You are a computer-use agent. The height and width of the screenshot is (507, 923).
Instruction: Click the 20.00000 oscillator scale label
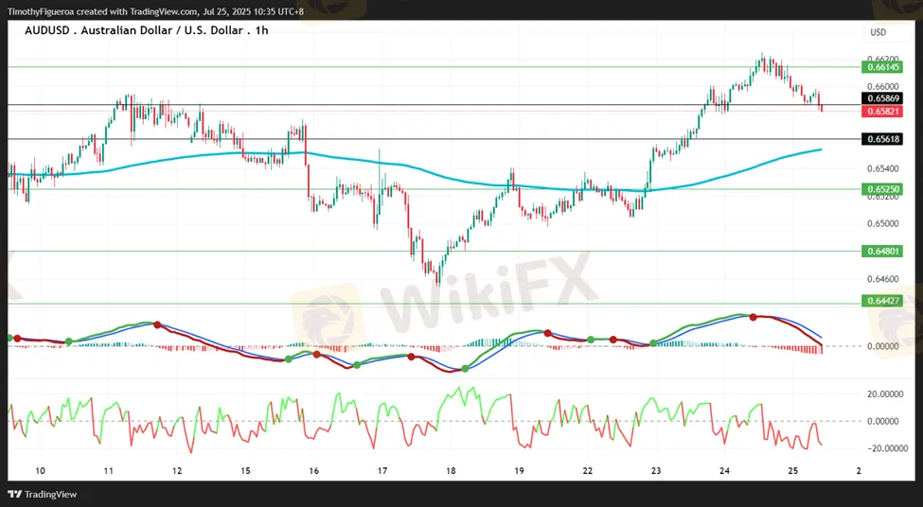(x=883, y=394)
